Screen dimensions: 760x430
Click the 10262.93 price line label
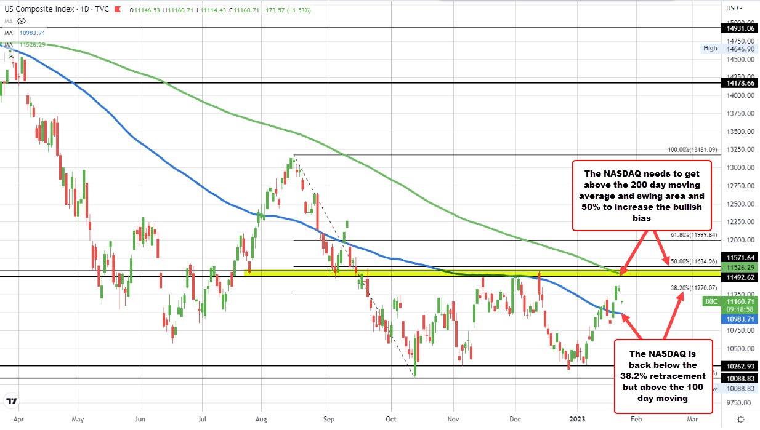pos(740,366)
